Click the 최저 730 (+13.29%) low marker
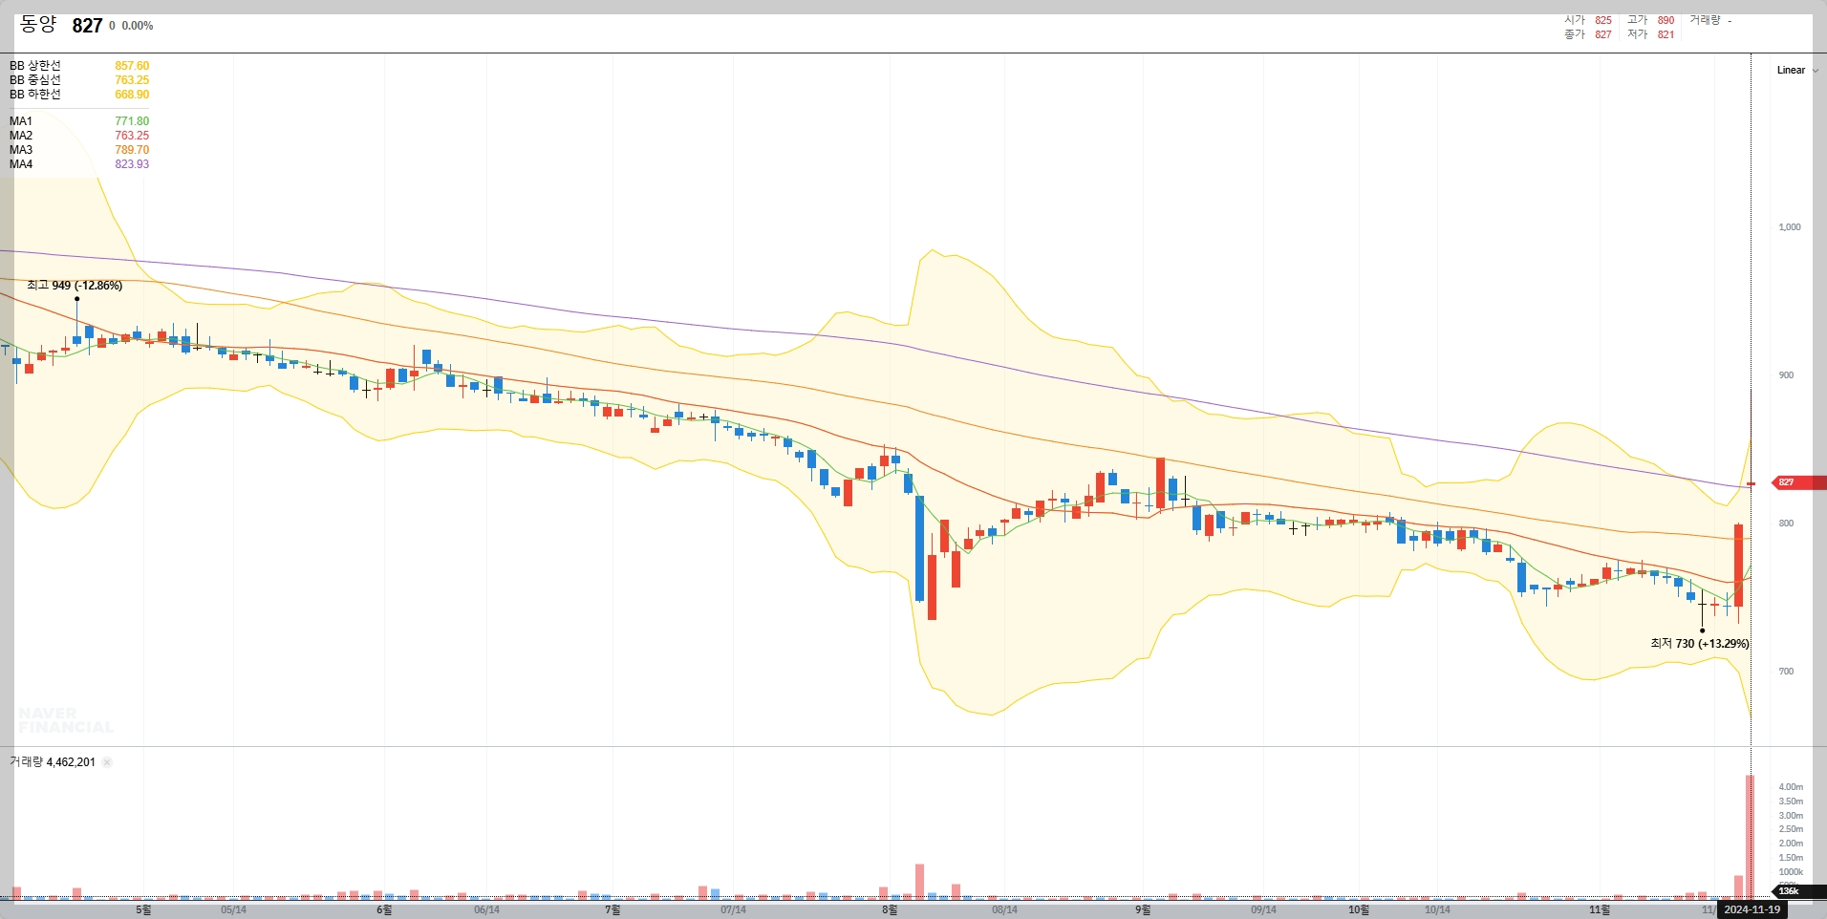Image resolution: width=1827 pixels, height=919 pixels. 1700,644
